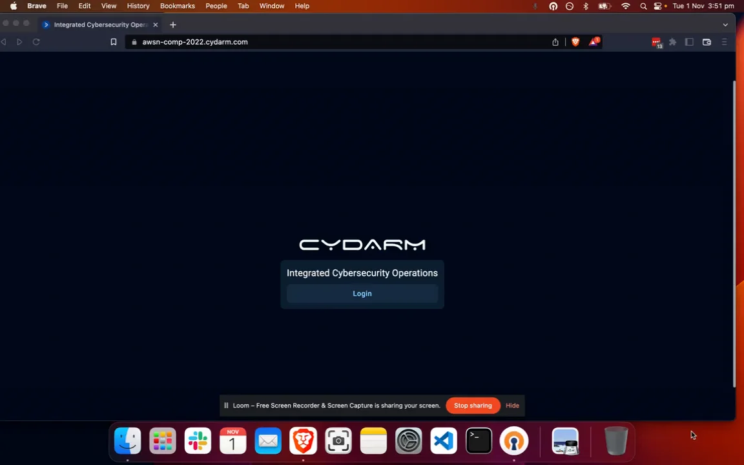Open a new browser tab
744x465 pixels.
pyautogui.click(x=172, y=25)
